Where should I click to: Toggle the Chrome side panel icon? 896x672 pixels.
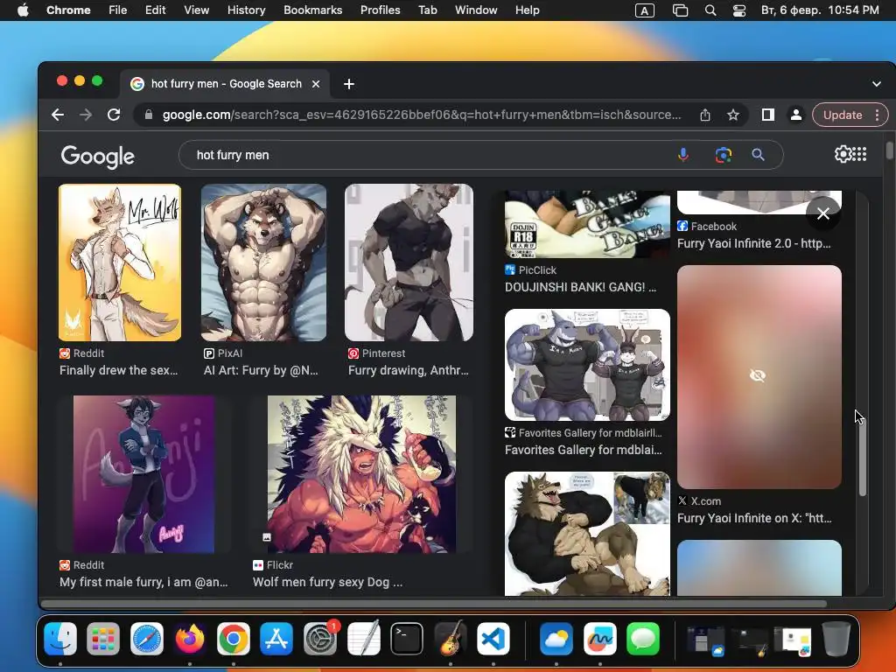coord(768,115)
